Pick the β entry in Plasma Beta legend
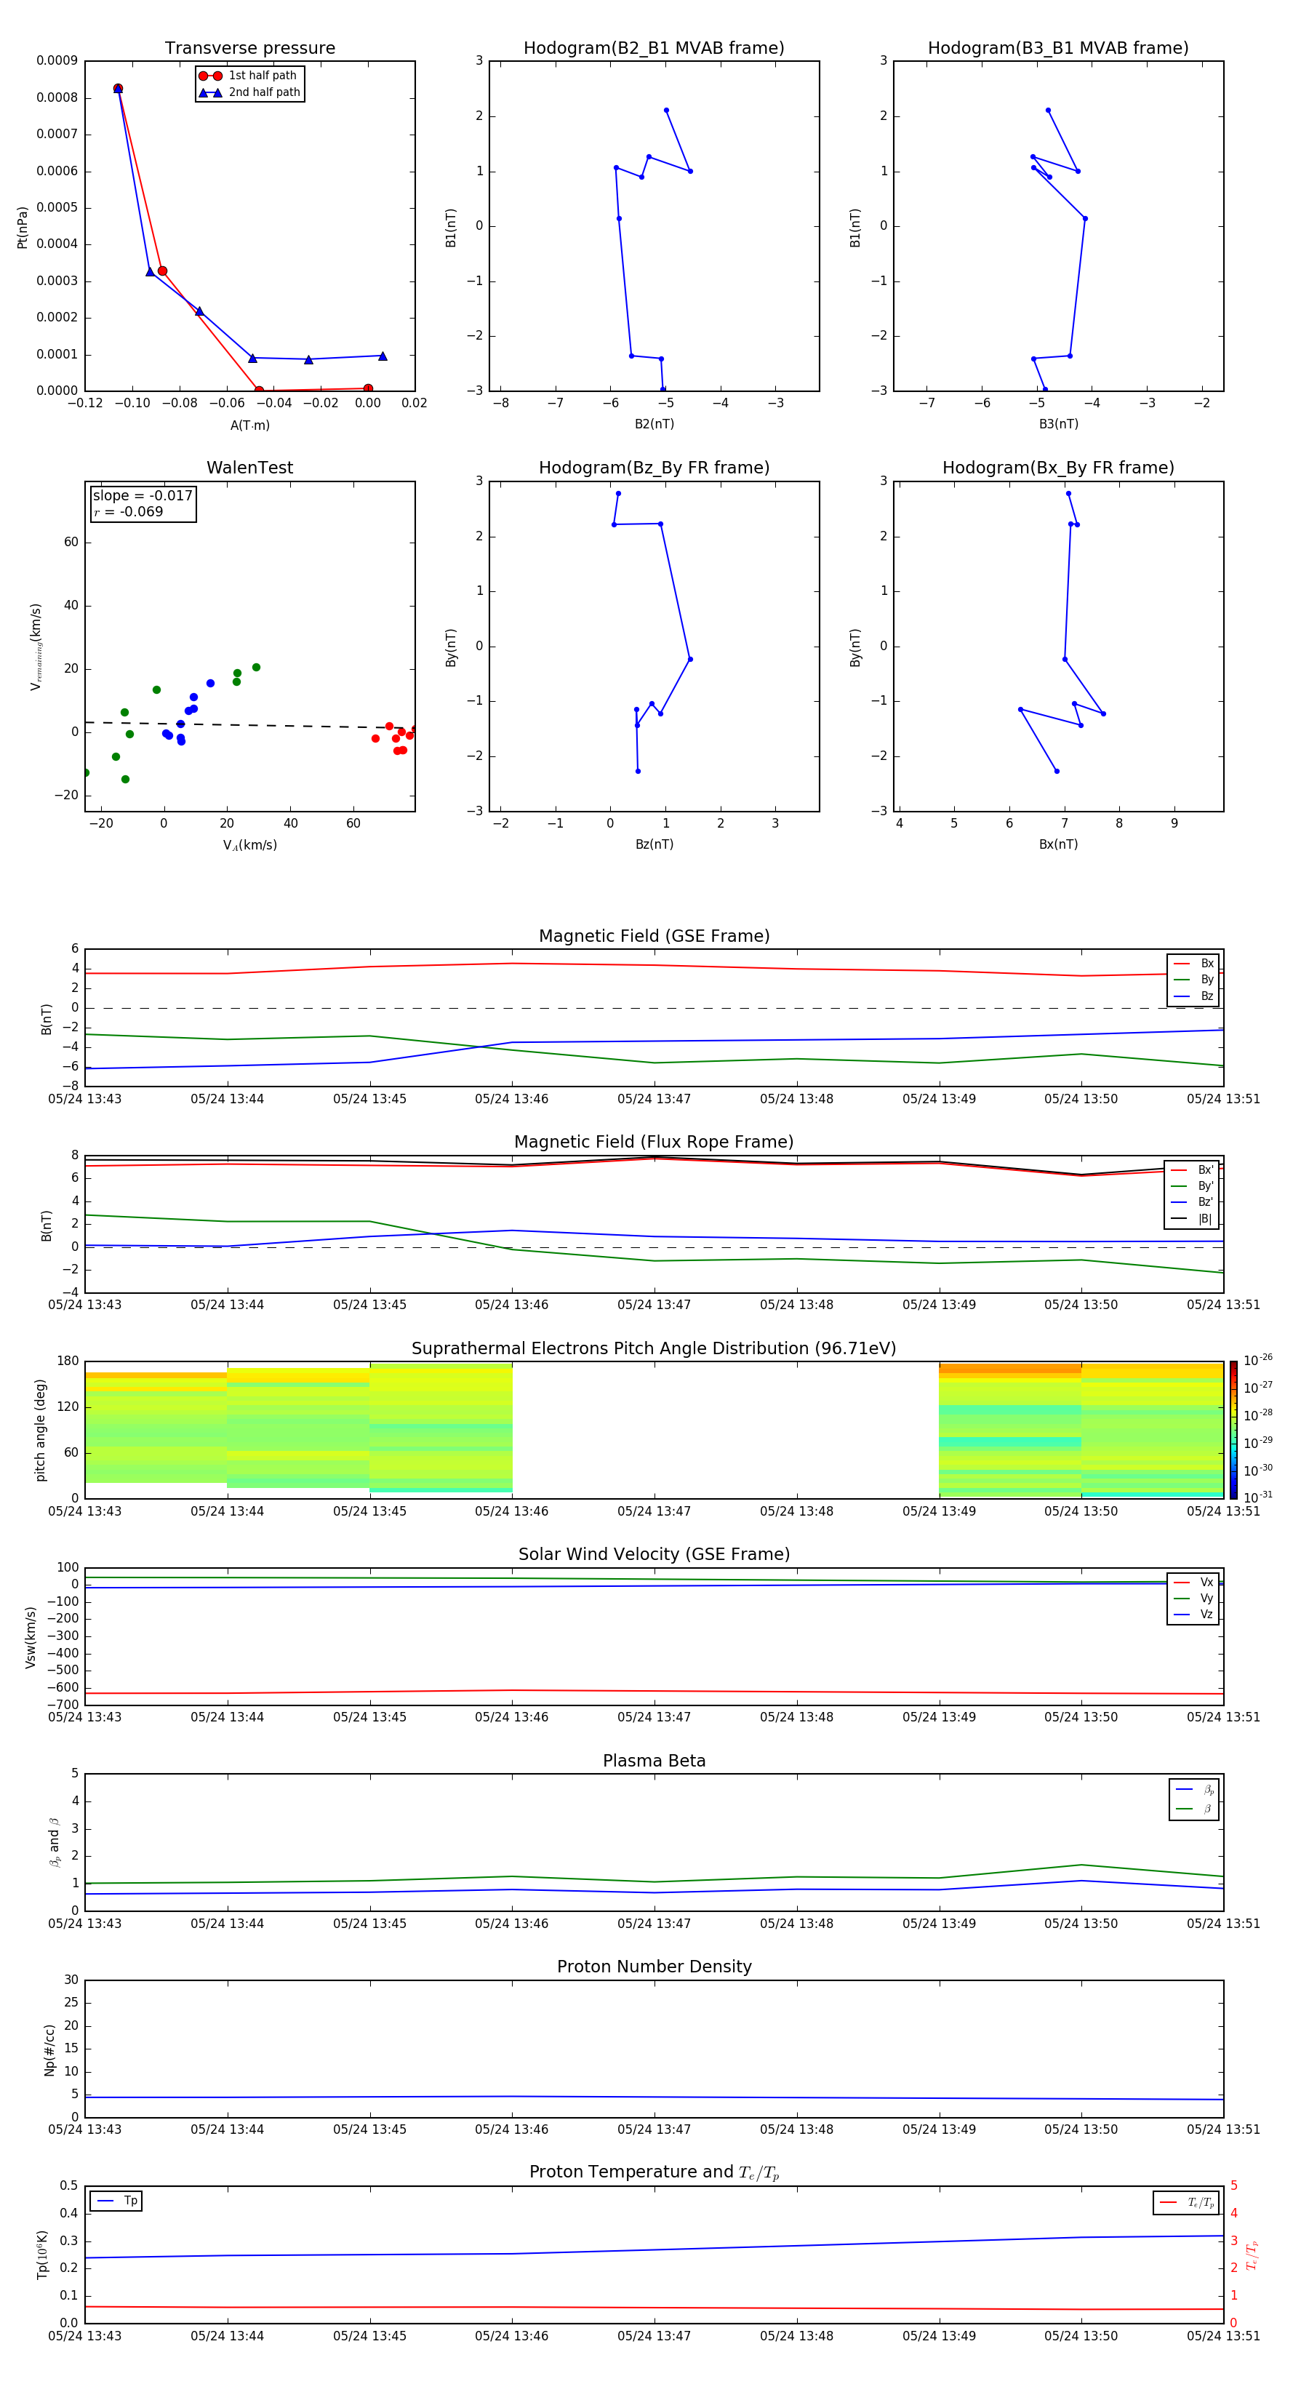This screenshot has height=2400, width=1309. pyautogui.click(x=1194, y=1809)
